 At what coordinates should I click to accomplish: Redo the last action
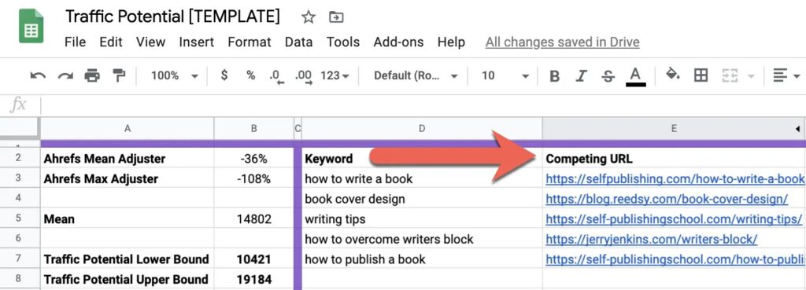[65, 76]
